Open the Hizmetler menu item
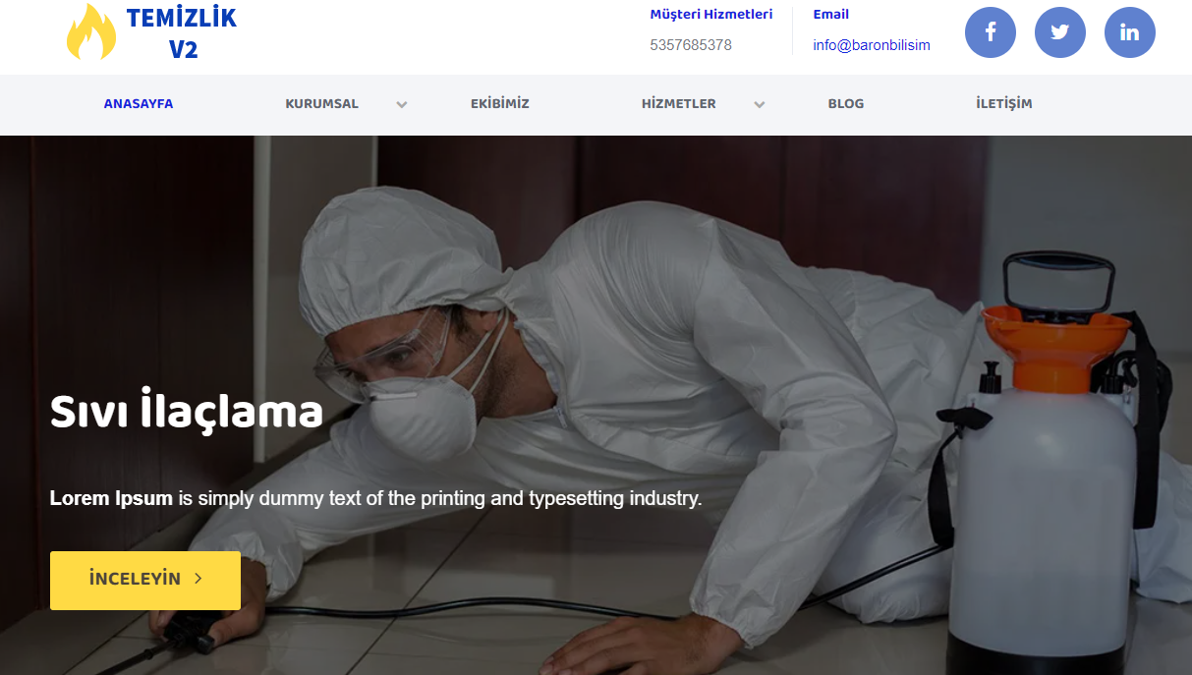 (678, 103)
